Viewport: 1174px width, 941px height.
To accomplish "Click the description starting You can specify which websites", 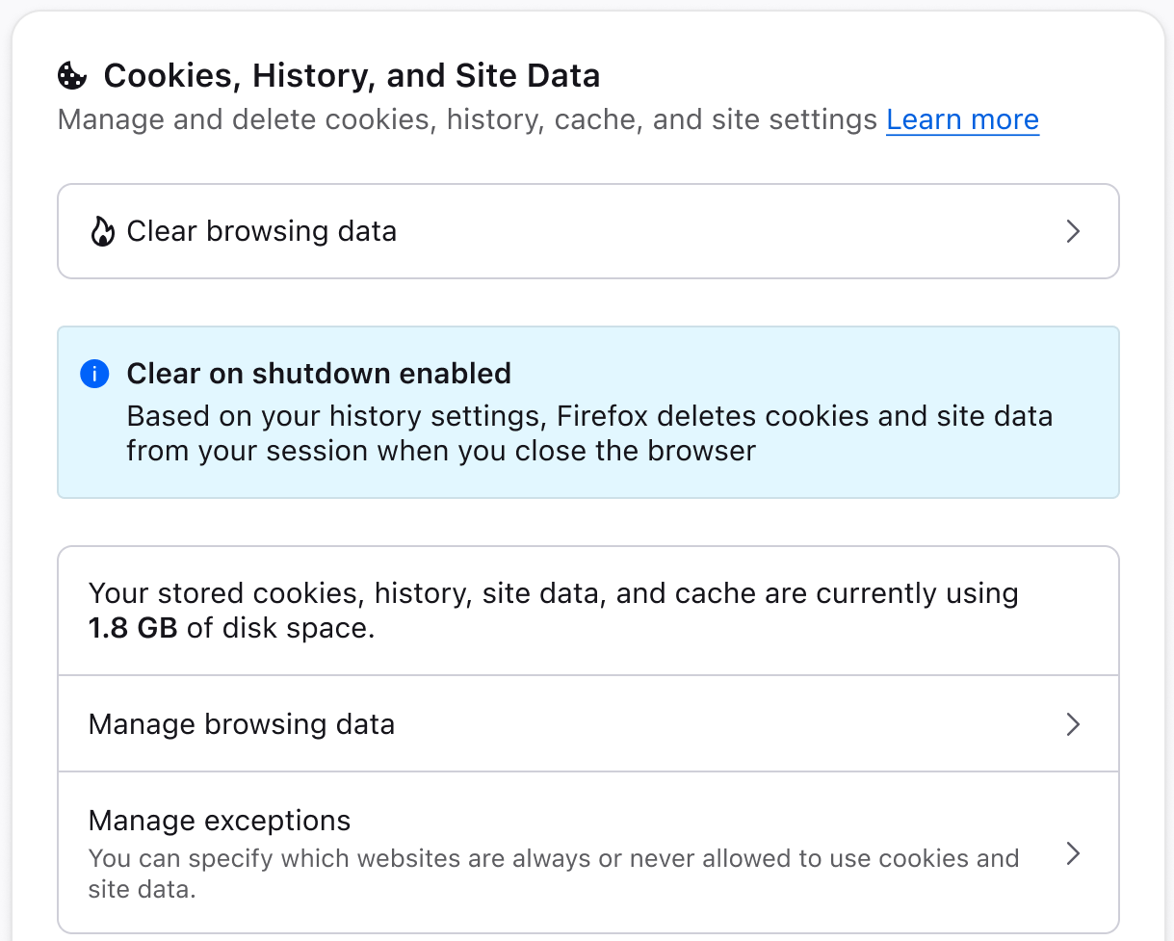I will [x=553, y=858].
